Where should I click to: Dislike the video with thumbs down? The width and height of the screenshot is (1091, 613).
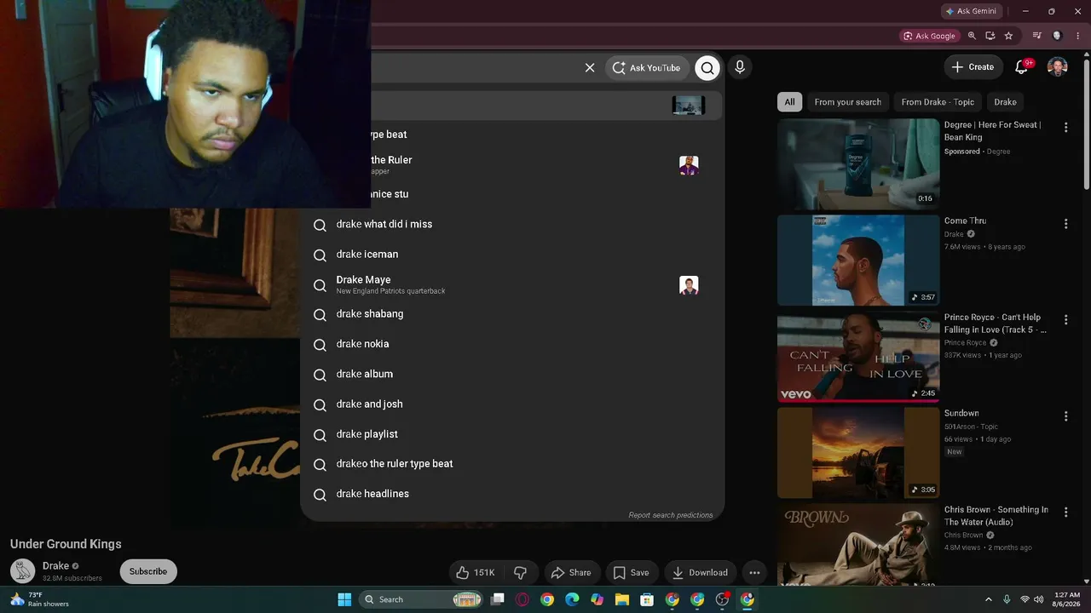coord(520,573)
